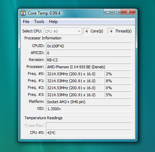Minimize the Core Temp window
The image size is (155, 152).
click(x=108, y=12)
